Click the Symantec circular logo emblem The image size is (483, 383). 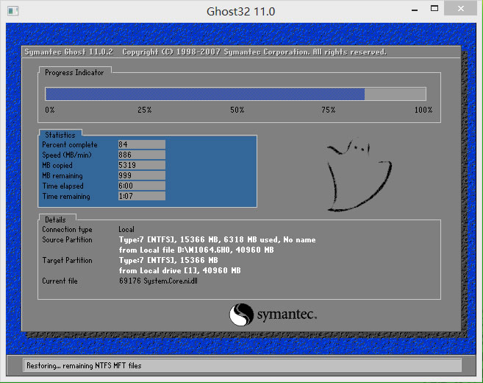pyautogui.click(x=241, y=315)
